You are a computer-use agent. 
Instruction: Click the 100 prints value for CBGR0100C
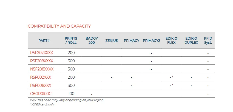pyautogui.click(x=71, y=94)
